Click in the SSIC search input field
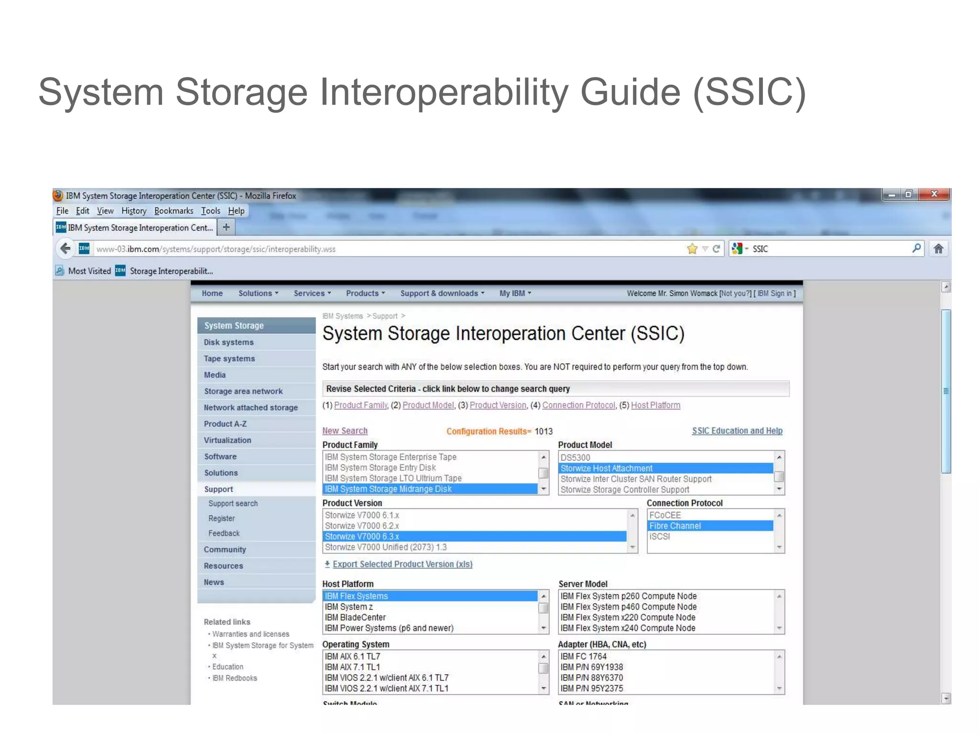This screenshot has width=979, height=734. click(x=830, y=248)
